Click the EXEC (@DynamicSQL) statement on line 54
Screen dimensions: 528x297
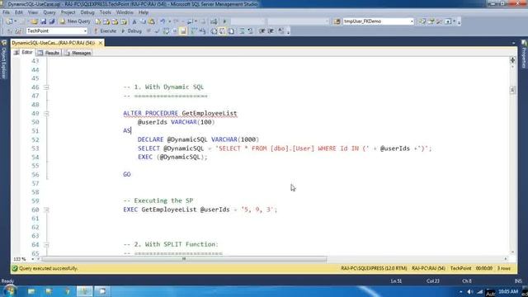[172, 158]
